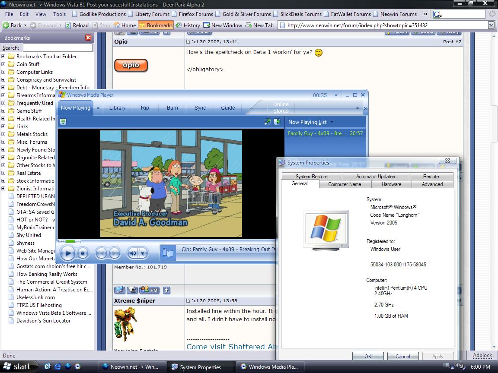Click the New Tab toolbar icon

click(249, 25)
